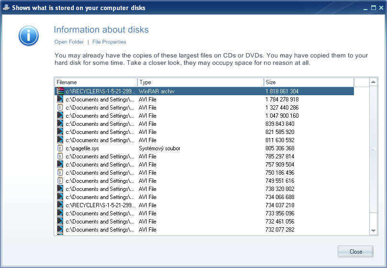Close the window with the title bar X
This screenshot has width=387, height=268.
click(x=381, y=8)
